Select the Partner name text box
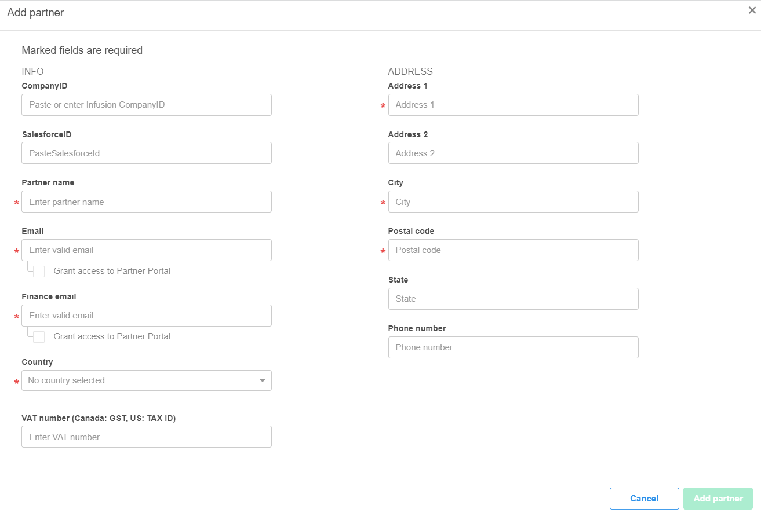Viewport: 761px width, 520px height. click(146, 202)
